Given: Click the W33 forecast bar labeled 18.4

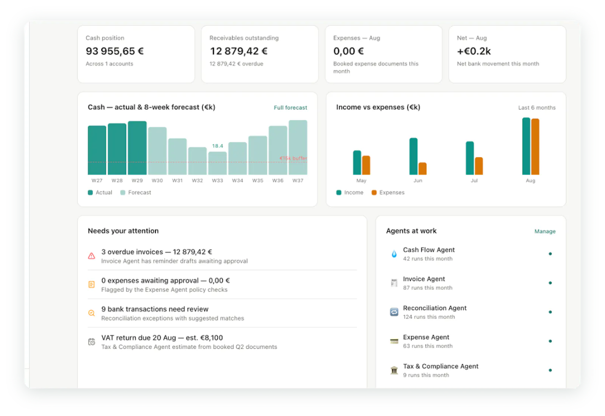Looking at the screenshot, I should [217, 163].
